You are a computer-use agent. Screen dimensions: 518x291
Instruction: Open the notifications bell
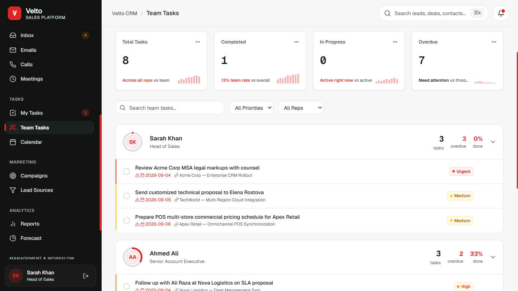[x=501, y=13]
